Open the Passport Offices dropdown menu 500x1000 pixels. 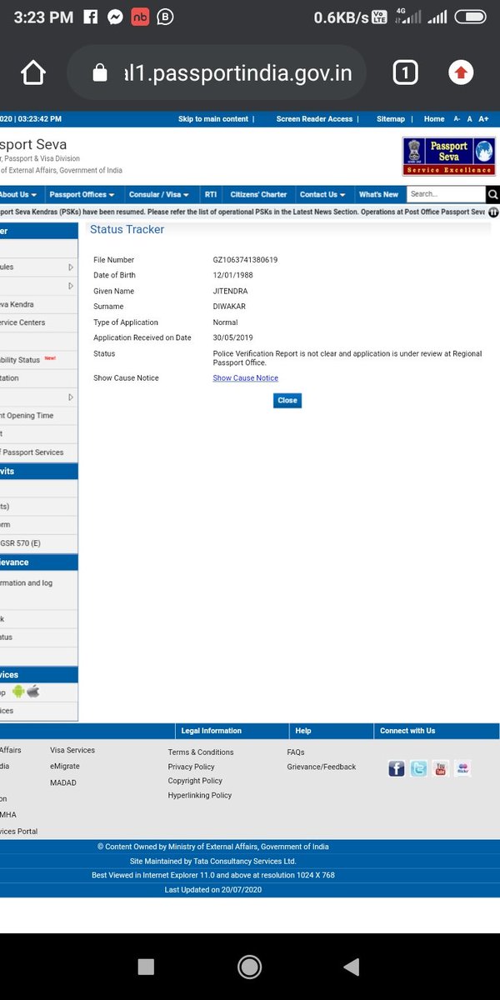(82, 195)
